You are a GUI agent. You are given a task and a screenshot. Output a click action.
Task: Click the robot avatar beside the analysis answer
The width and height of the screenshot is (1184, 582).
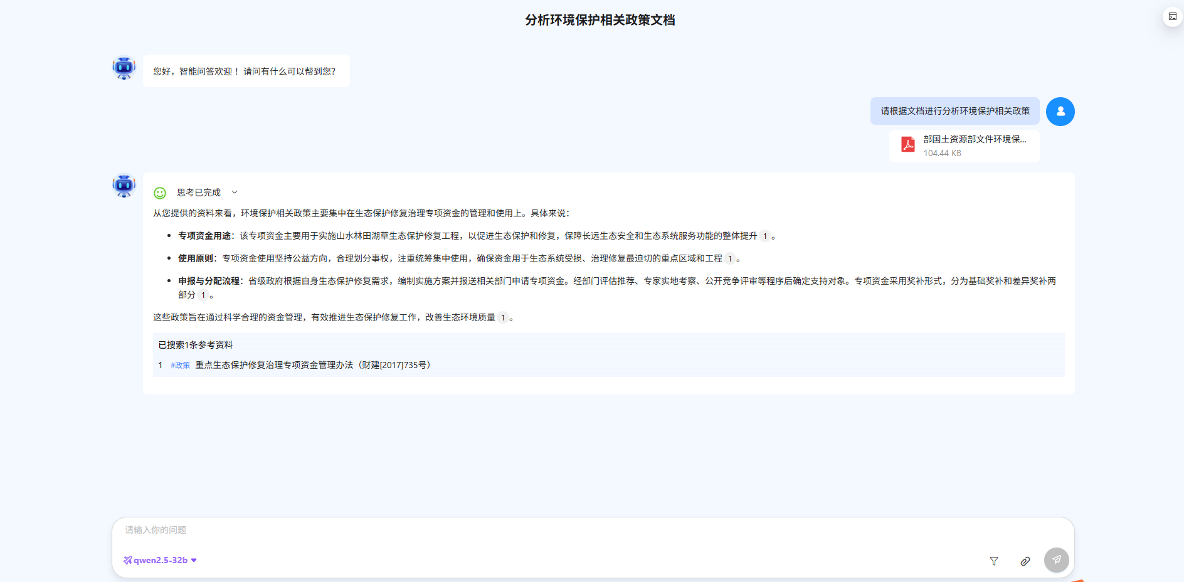pos(124,186)
